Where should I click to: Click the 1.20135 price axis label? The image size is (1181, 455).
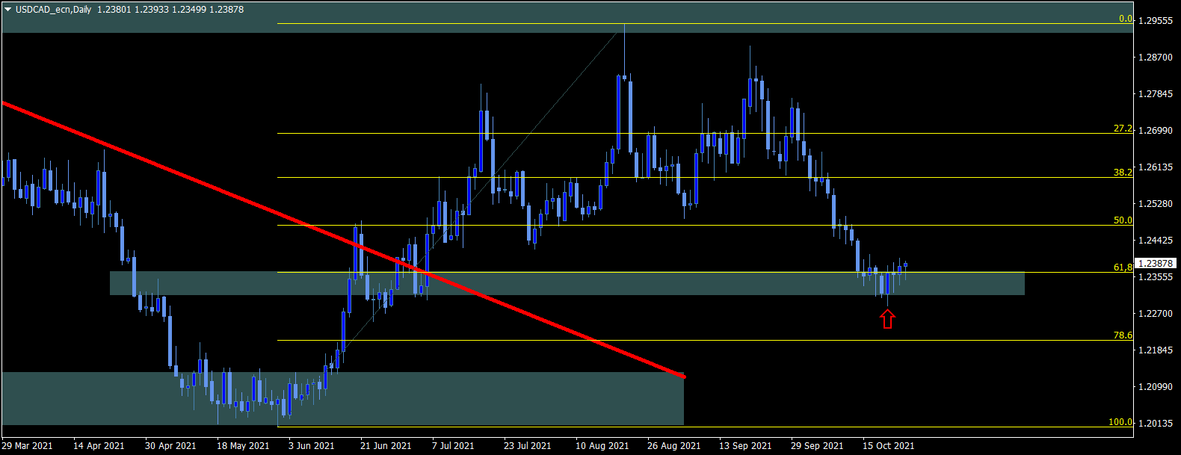(x=1156, y=424)
